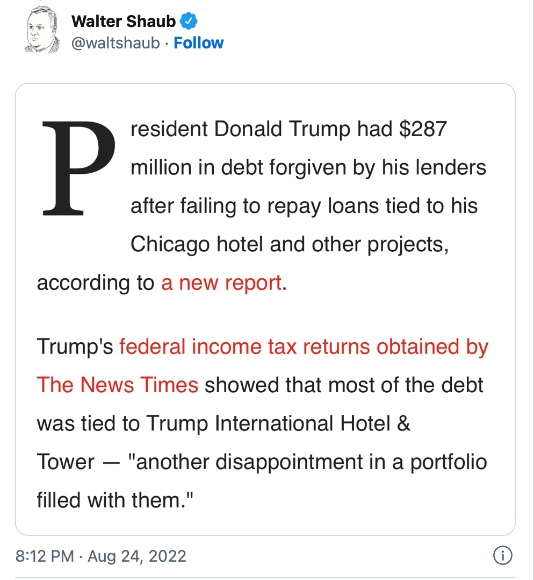Click the "another disappointment in a portfolio" quote

(x=312, y=462)
